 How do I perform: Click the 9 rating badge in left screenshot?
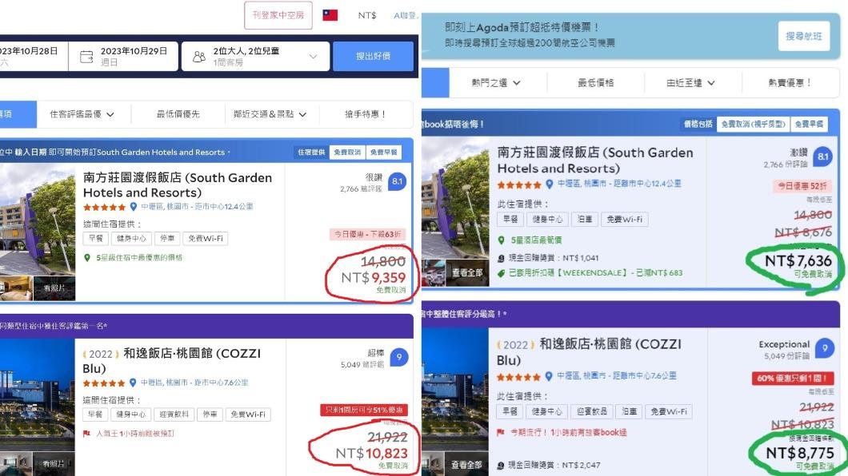point(399,357)
